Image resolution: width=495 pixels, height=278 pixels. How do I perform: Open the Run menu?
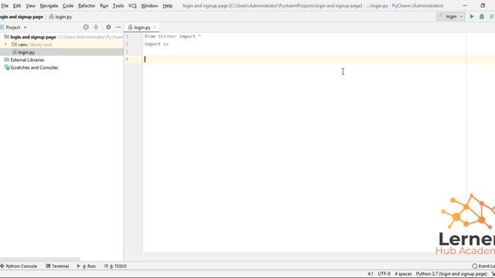coord(104,5)
